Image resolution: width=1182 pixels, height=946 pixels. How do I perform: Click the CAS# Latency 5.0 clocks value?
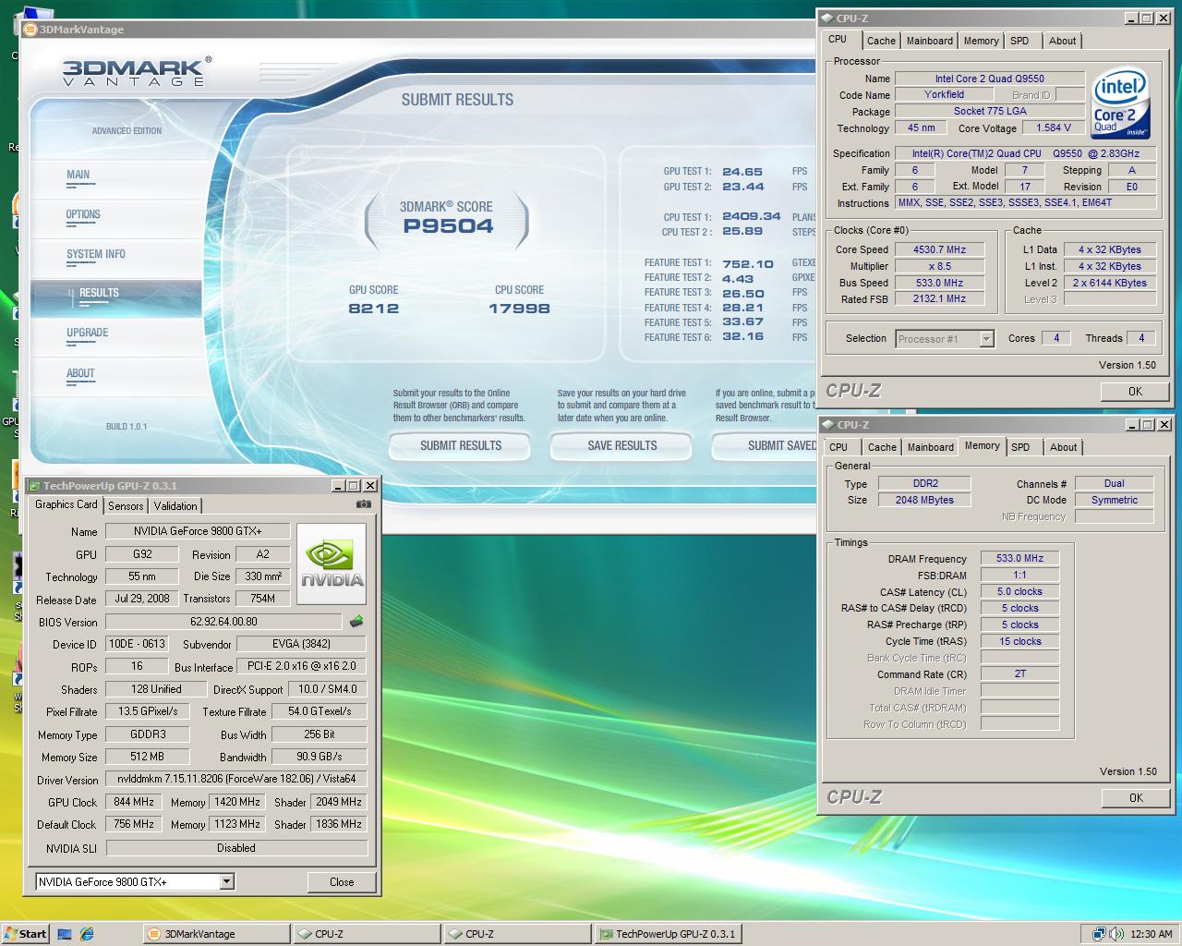[x=1019, y=591]
